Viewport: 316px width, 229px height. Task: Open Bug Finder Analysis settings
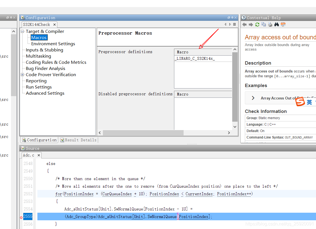click(x=46, y=69)
